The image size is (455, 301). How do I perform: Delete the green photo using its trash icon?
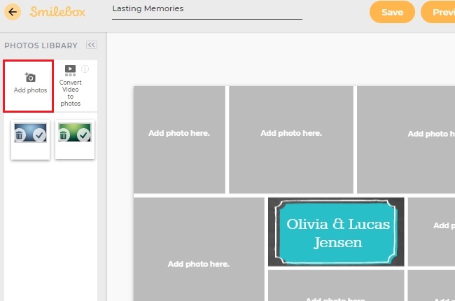point(65,135)
